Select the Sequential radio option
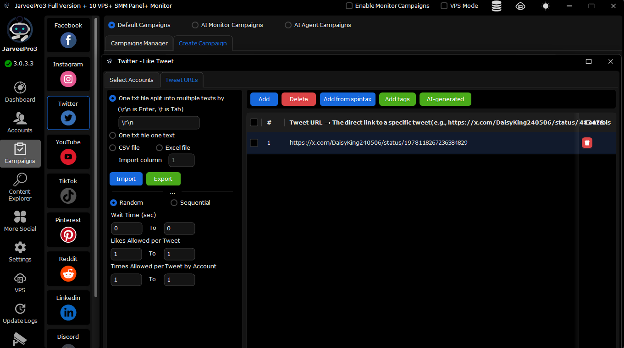 [x=174, y=203]
